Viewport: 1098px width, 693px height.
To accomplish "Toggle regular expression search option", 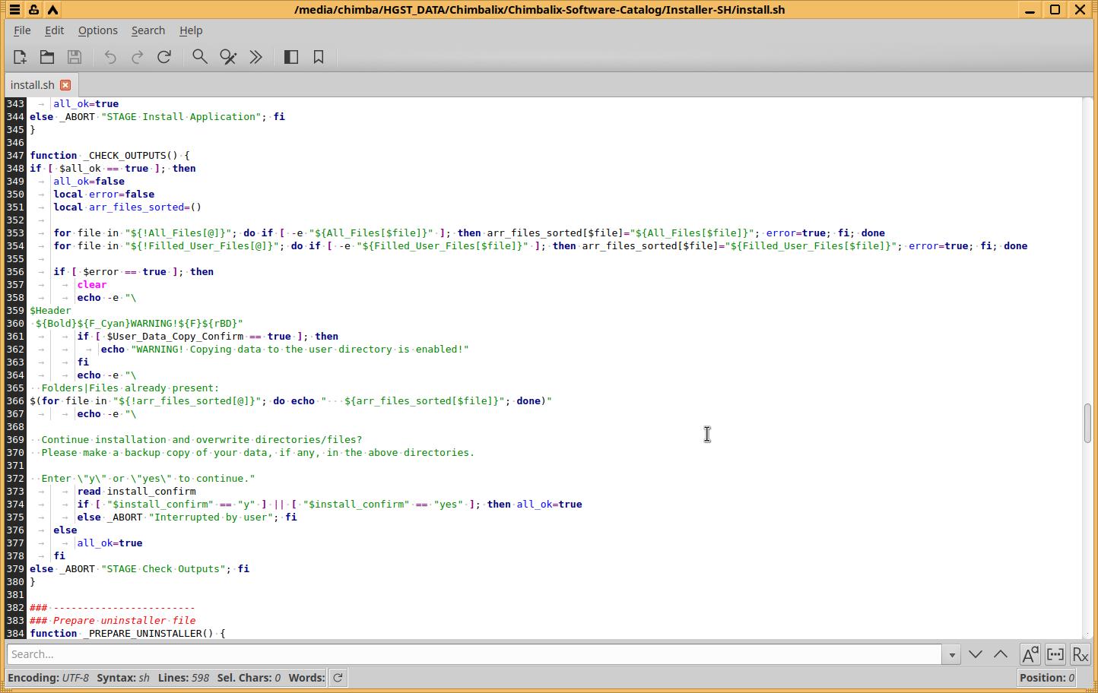I will pyautogui.click(x=1080, y=654).
